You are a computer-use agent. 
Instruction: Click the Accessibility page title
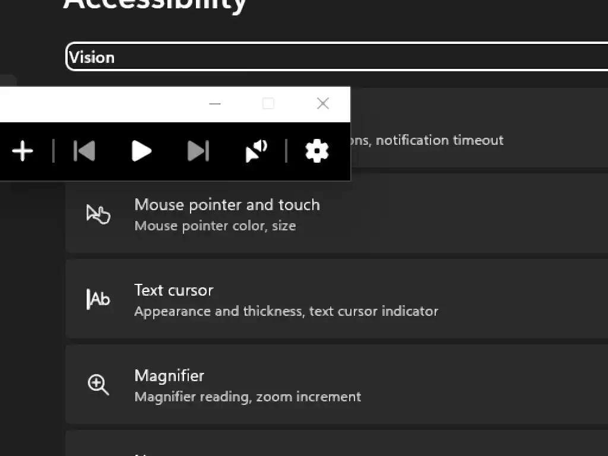click(x=154, y=5)
